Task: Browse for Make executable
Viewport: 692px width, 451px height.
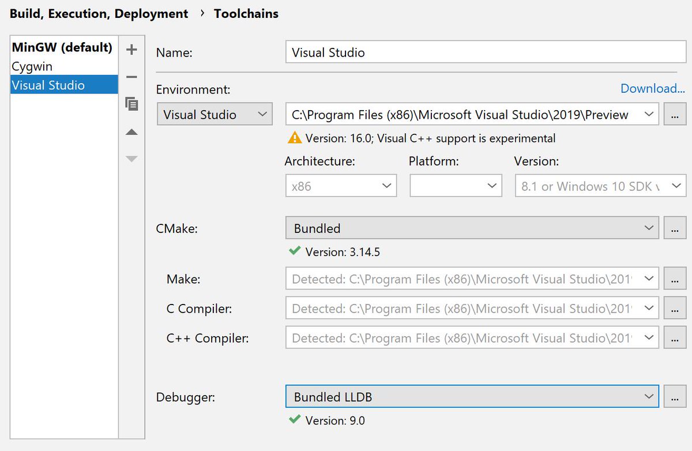Action: pyautogui.click(x=675, y=279)
